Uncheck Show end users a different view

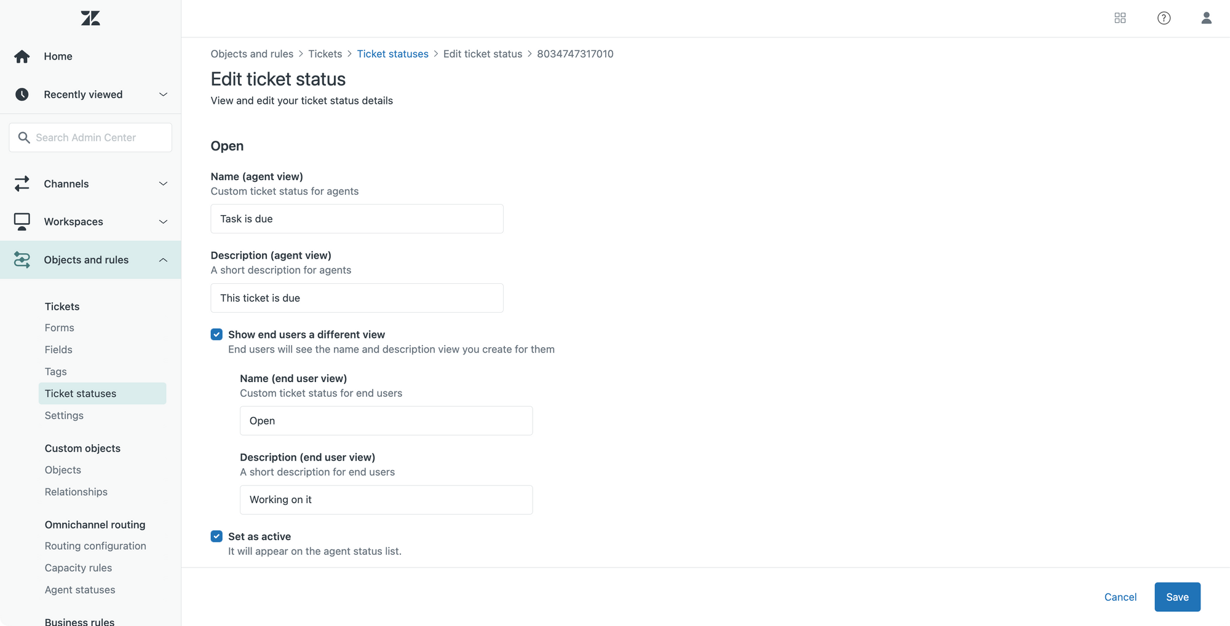point(216,334)
